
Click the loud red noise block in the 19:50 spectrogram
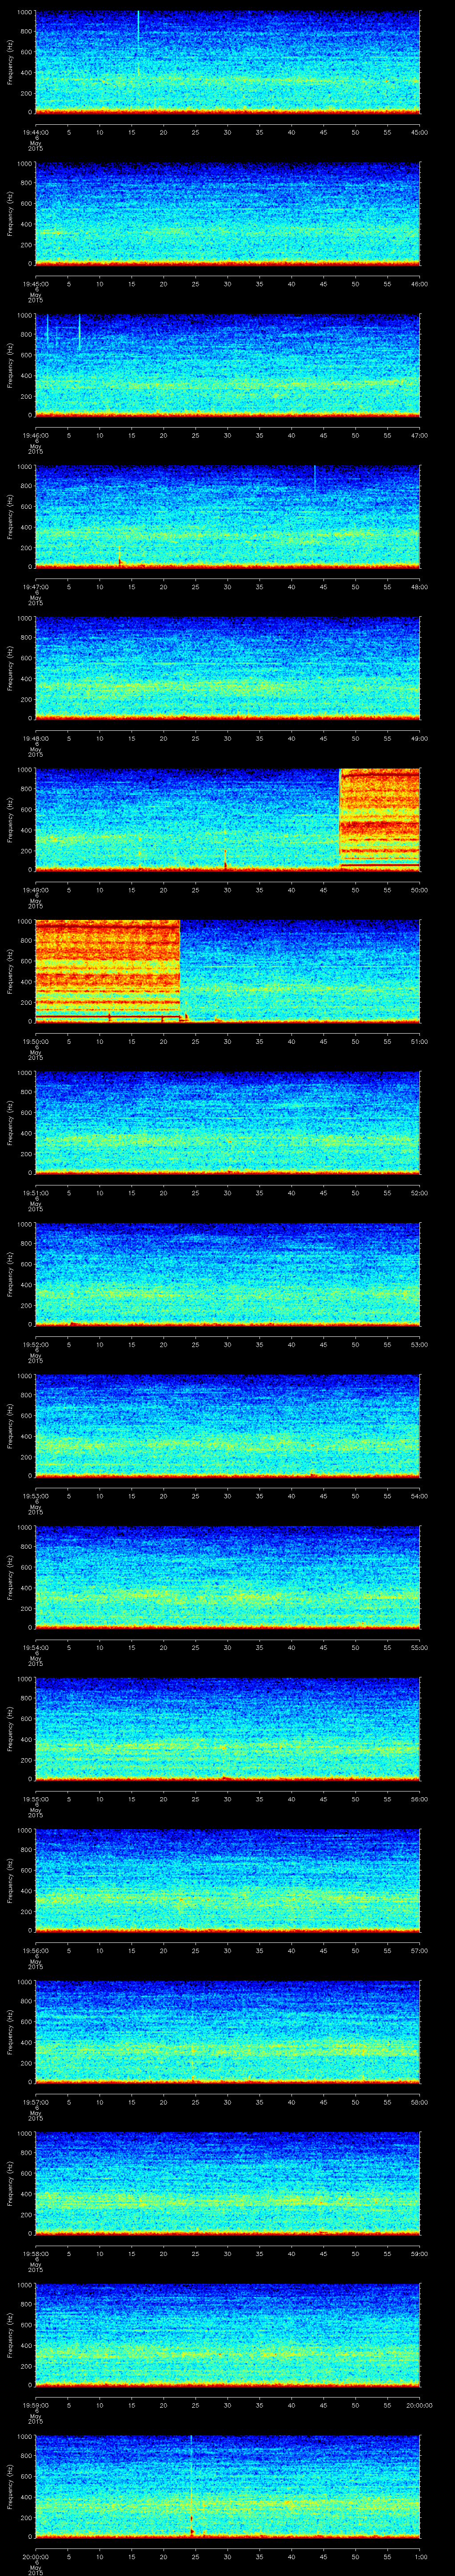[107, 970]
